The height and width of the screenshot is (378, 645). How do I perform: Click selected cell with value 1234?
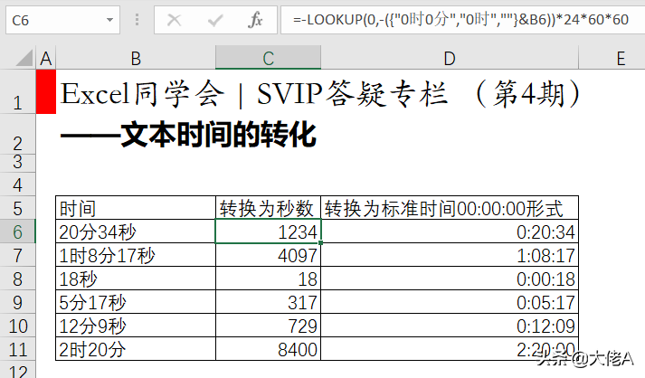tap(268, 232)
